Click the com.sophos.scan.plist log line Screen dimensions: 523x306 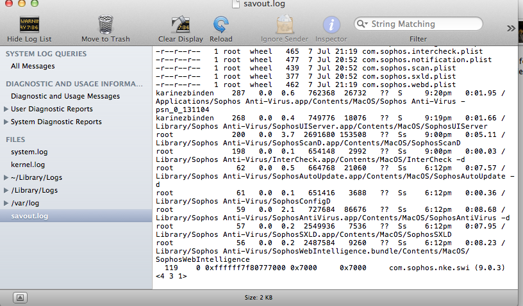click(x=306, y=68)
